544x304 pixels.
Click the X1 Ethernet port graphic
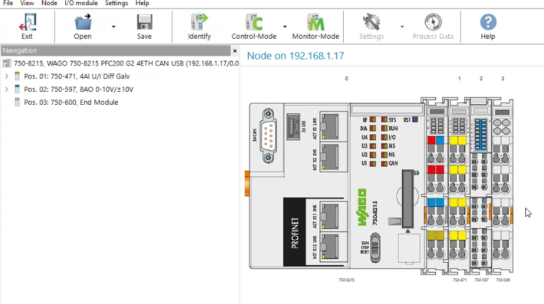click(330, 127)
